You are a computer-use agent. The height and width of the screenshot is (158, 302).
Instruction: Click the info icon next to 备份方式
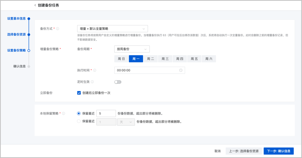[58, 29]
